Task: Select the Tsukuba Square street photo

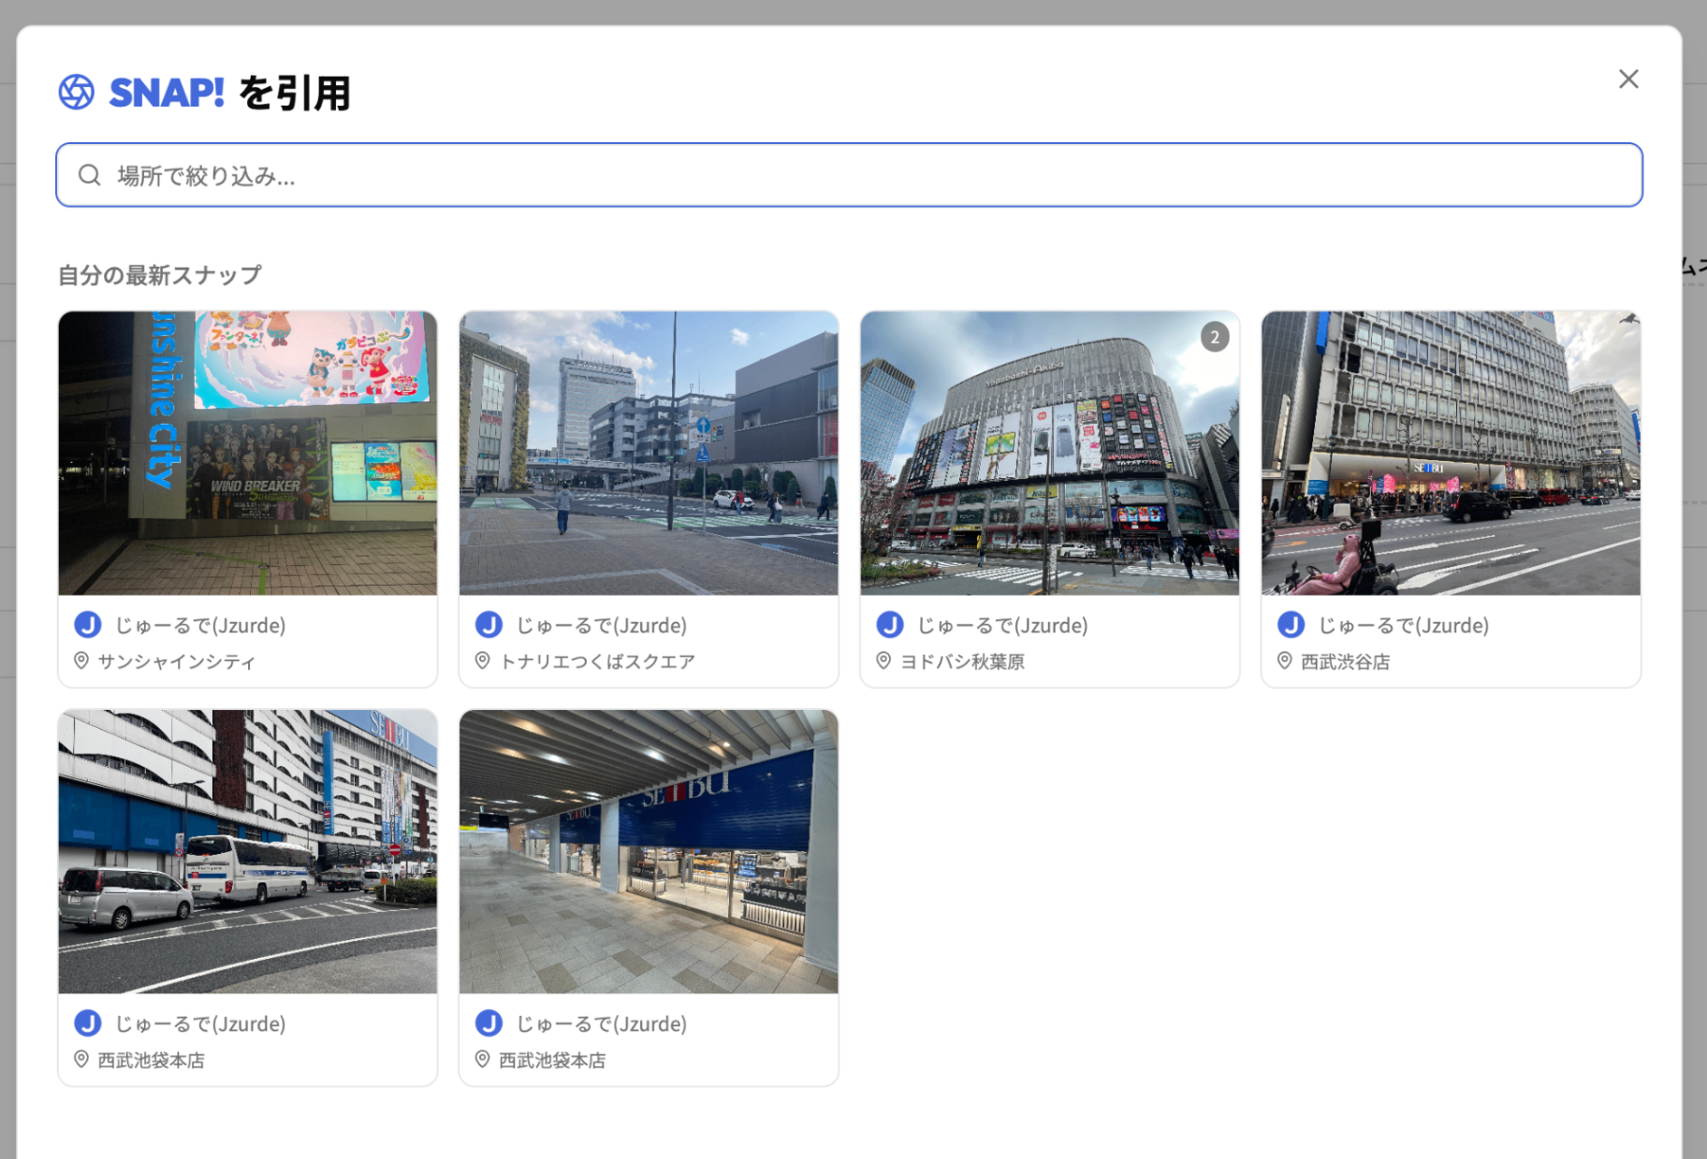Action: (x=649, y=453)
